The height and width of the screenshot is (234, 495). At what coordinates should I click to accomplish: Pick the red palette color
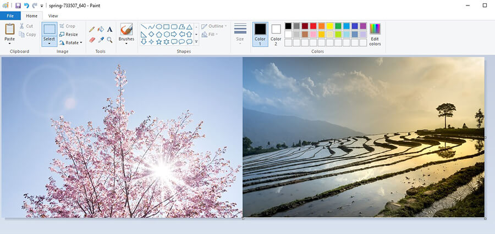(313, 26)
